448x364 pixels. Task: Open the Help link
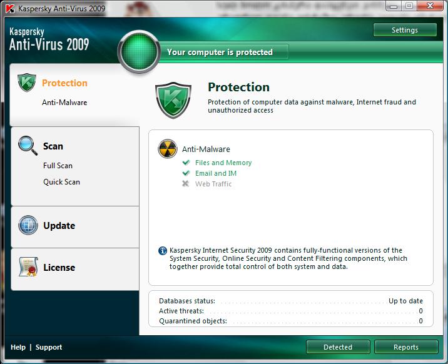(18, 347)
